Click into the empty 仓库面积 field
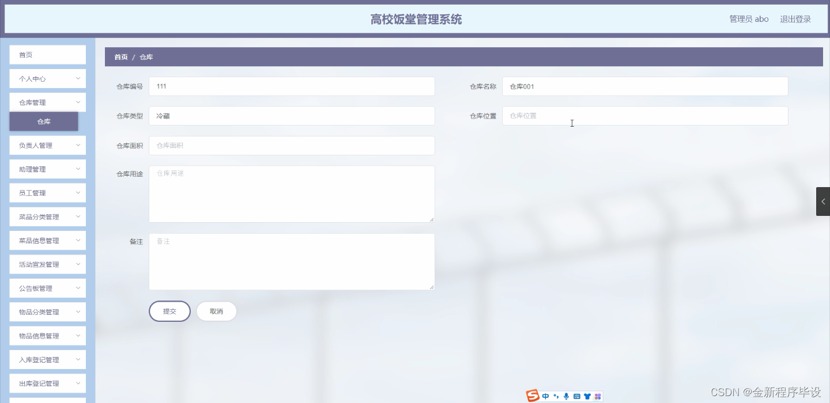This screenshot has height=403, width=830. [292, 146]
